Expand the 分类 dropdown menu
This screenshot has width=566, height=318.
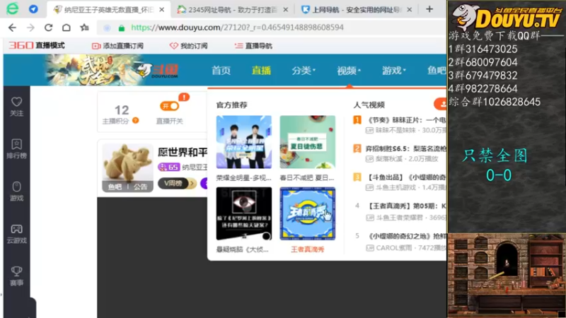(x=304, y=71)
